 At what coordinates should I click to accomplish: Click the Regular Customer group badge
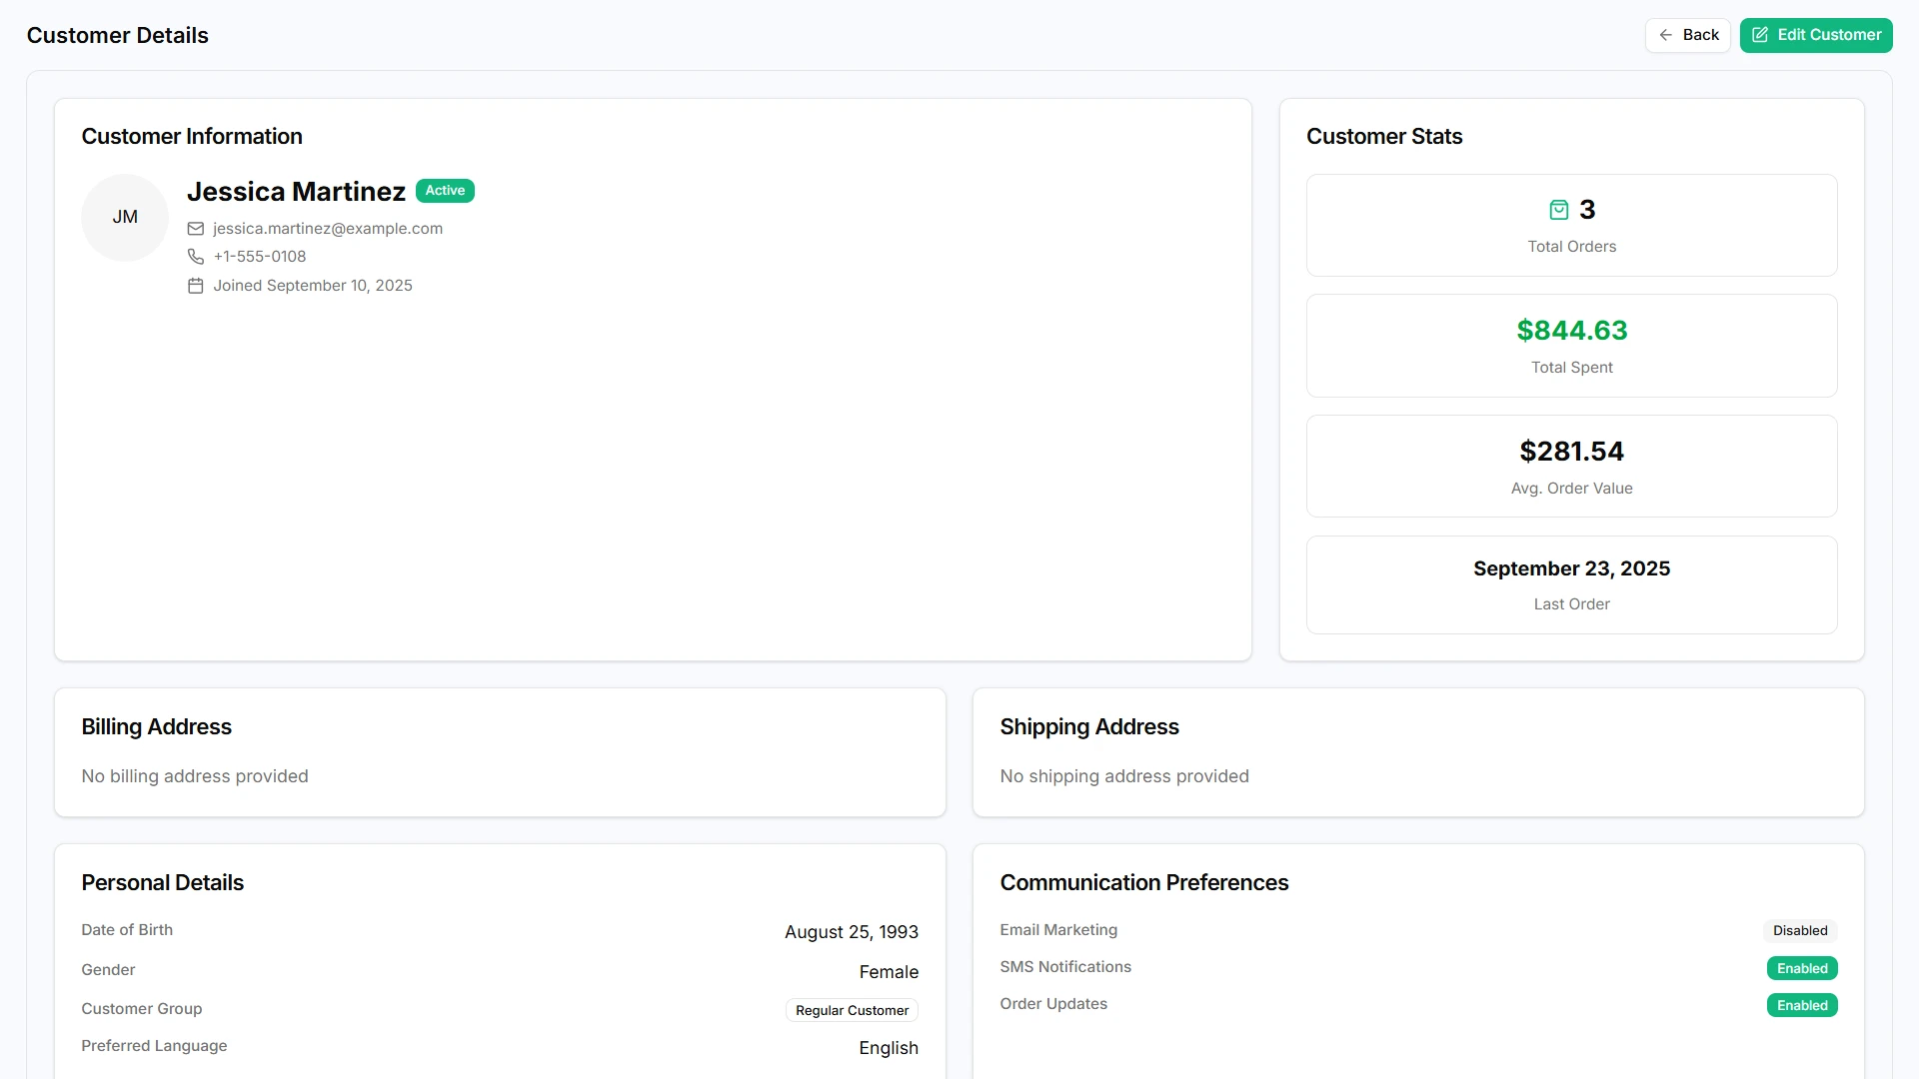pyautogui.click(x=852, y=1010)
